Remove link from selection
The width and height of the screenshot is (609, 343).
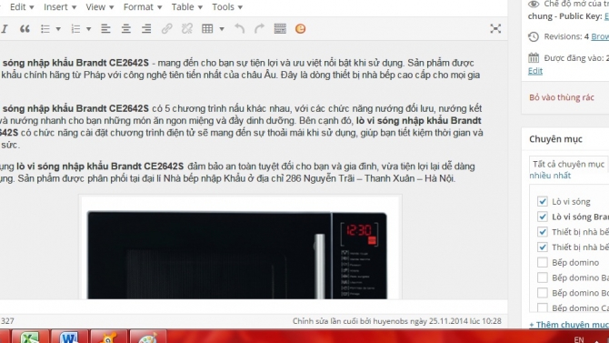pyautogui.click(x=187, y=29)
